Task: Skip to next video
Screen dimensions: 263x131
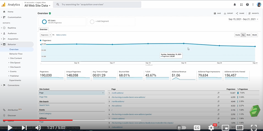Action: click(x=24, y=128)
